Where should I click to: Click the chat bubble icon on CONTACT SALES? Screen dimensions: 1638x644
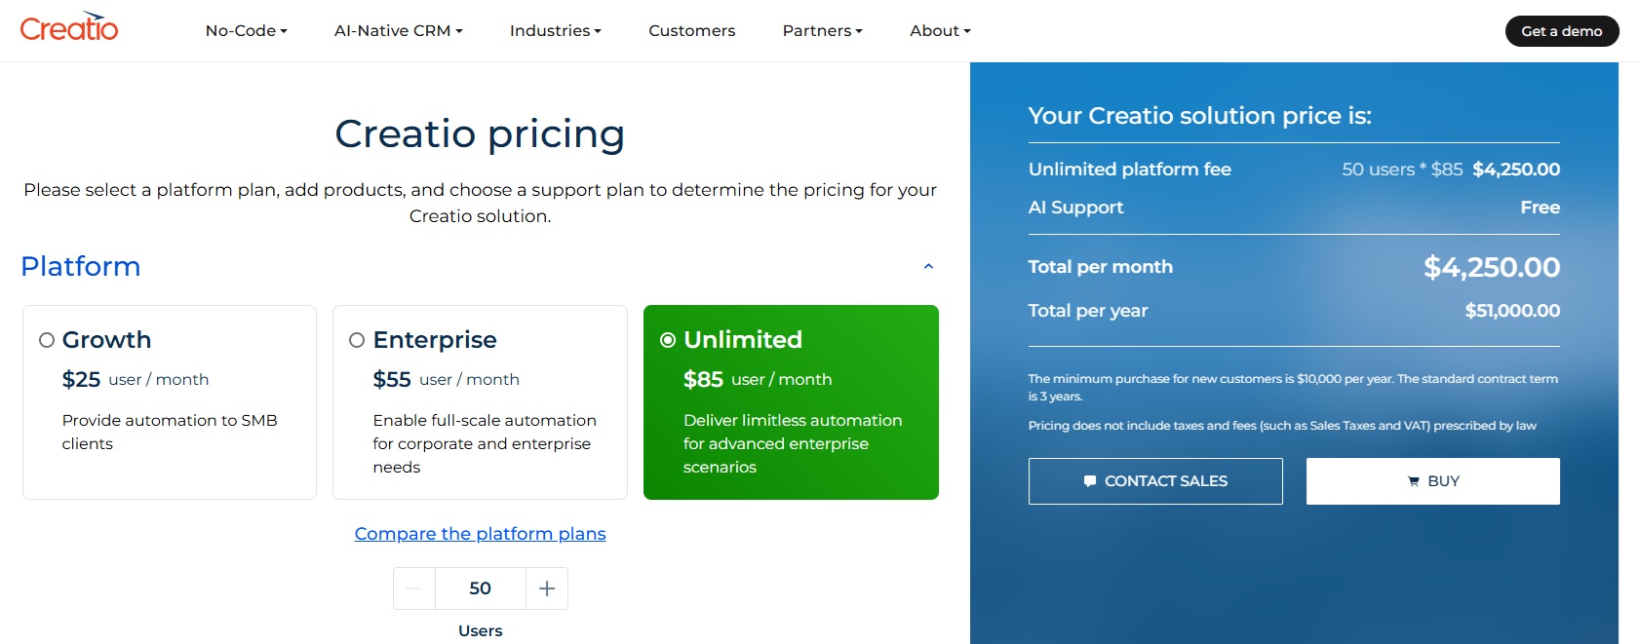[x=1090, y=480]
